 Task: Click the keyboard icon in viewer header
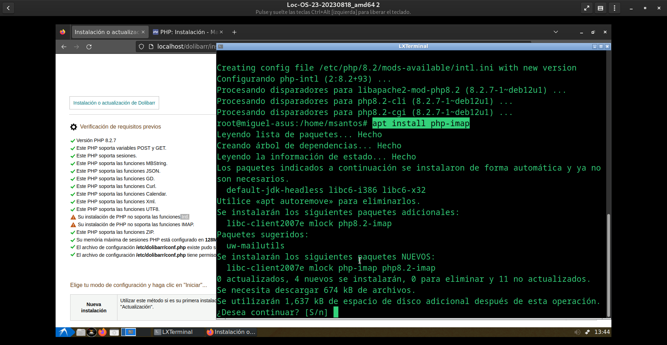pos(600,8)
